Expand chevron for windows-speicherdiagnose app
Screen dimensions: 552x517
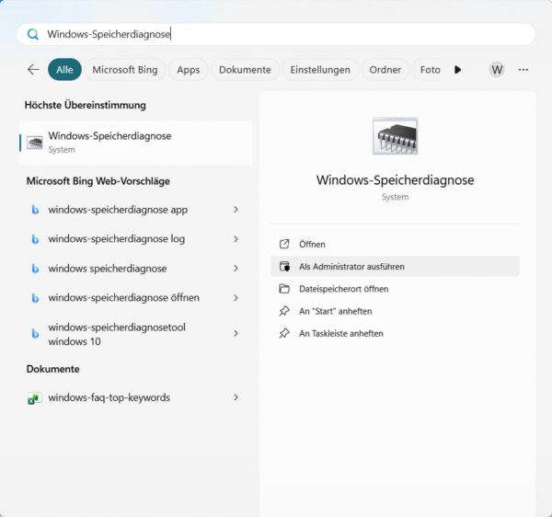pyautogui.click(x=236, y=210)
